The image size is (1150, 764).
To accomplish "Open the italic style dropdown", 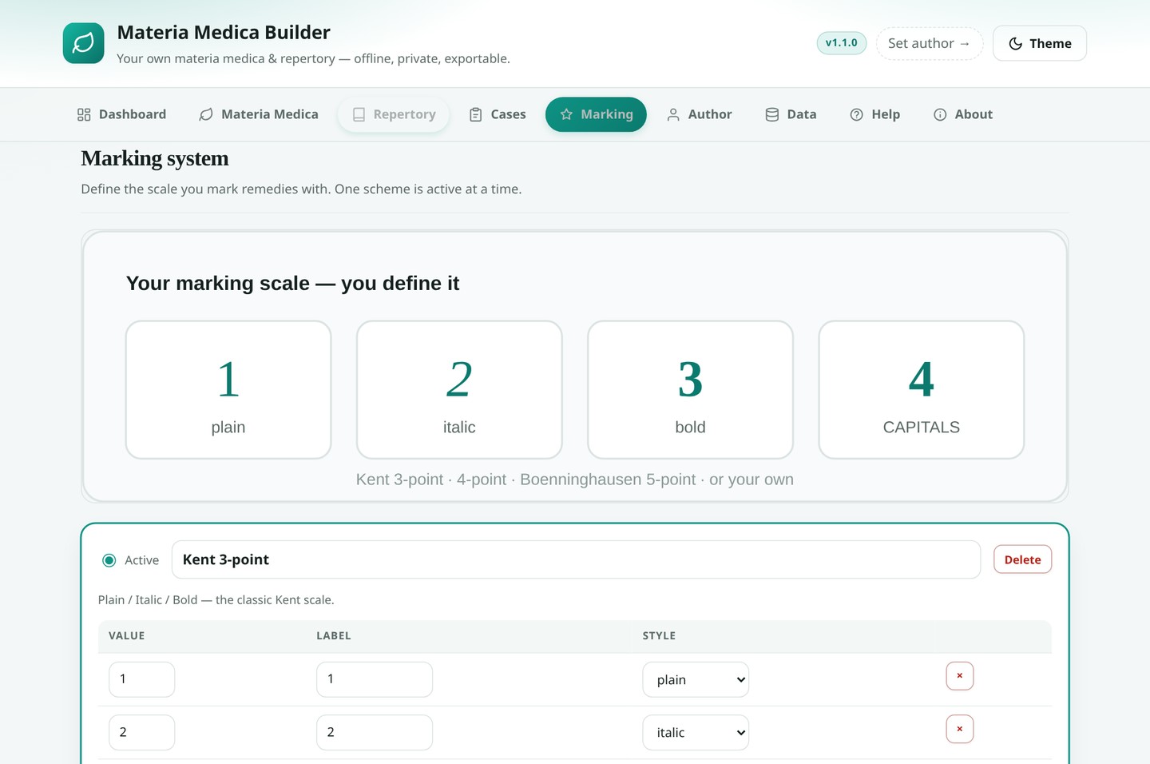I will 696,732.
